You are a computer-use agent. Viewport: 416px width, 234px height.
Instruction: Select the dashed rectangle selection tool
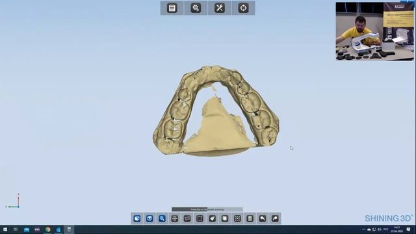click(x=200, y=218)
